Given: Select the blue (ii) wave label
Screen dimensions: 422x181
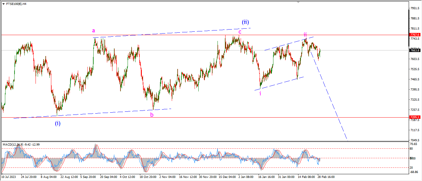Looking at the screenshot, I should click(x=245, y=22).
